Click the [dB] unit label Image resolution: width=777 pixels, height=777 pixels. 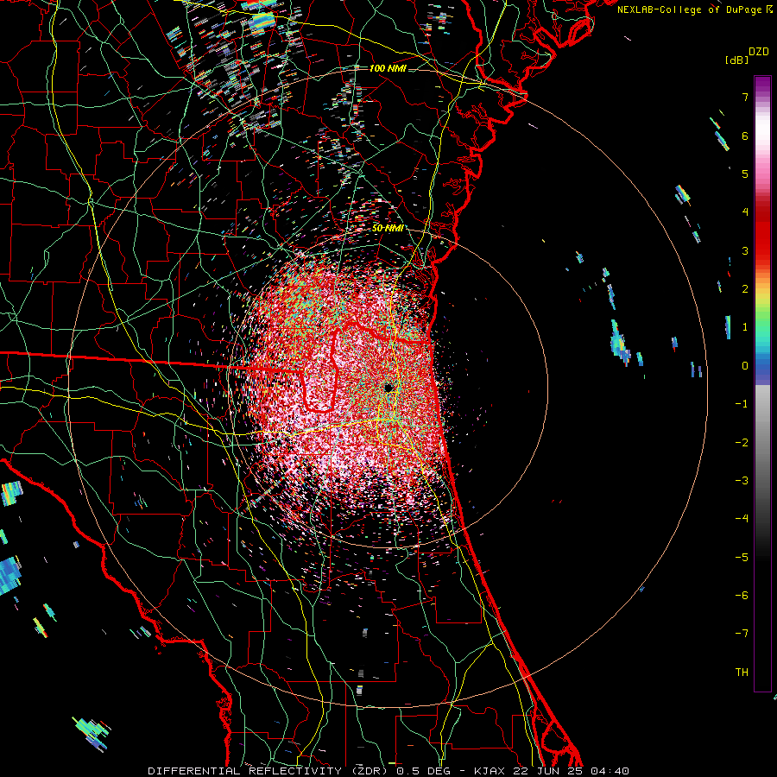[x=736, y=60]
